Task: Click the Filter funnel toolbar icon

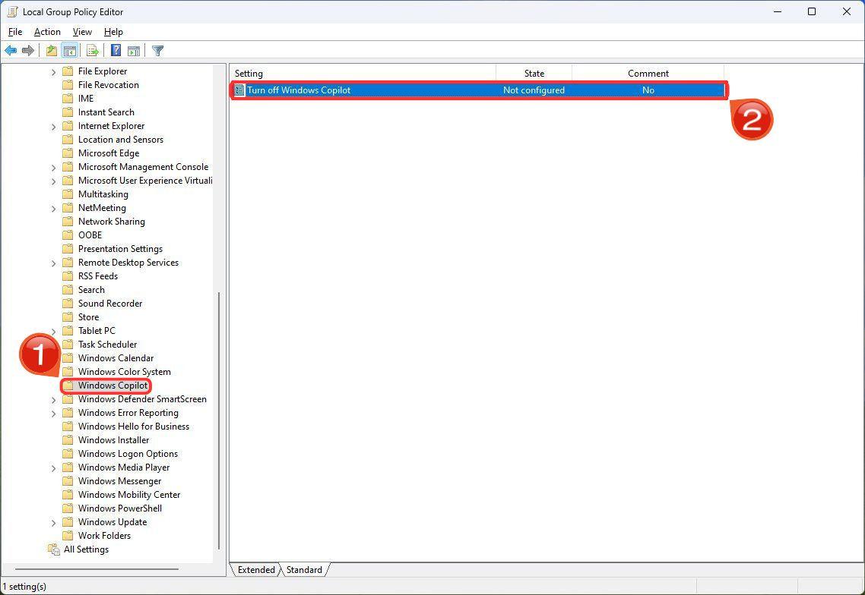Action: (158, 51)
